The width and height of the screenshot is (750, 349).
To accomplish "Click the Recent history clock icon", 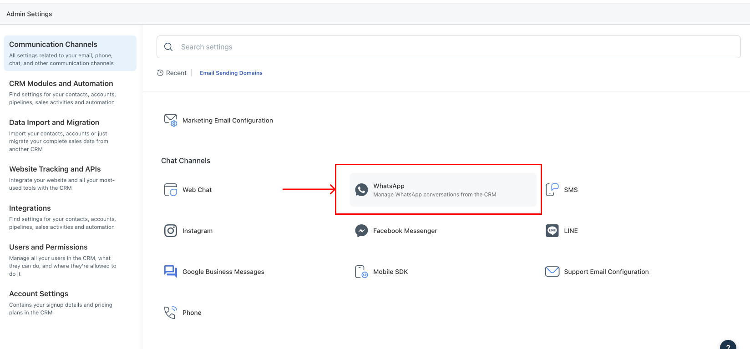I will tap(160, 73).
